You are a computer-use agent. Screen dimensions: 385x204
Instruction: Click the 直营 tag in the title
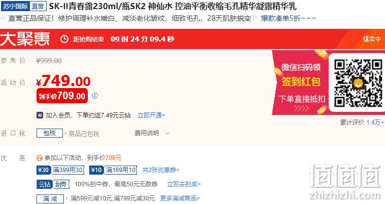click(x=38, y=6)
